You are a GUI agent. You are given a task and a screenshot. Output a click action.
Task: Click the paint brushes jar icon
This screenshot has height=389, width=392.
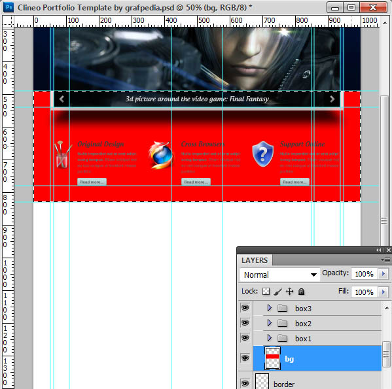point(62,155)
